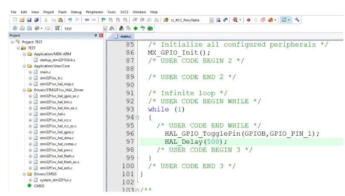Screen dimensions: 345x196
Task: Collapse the Project: TEST root node
Action: (x=12, y=42)
